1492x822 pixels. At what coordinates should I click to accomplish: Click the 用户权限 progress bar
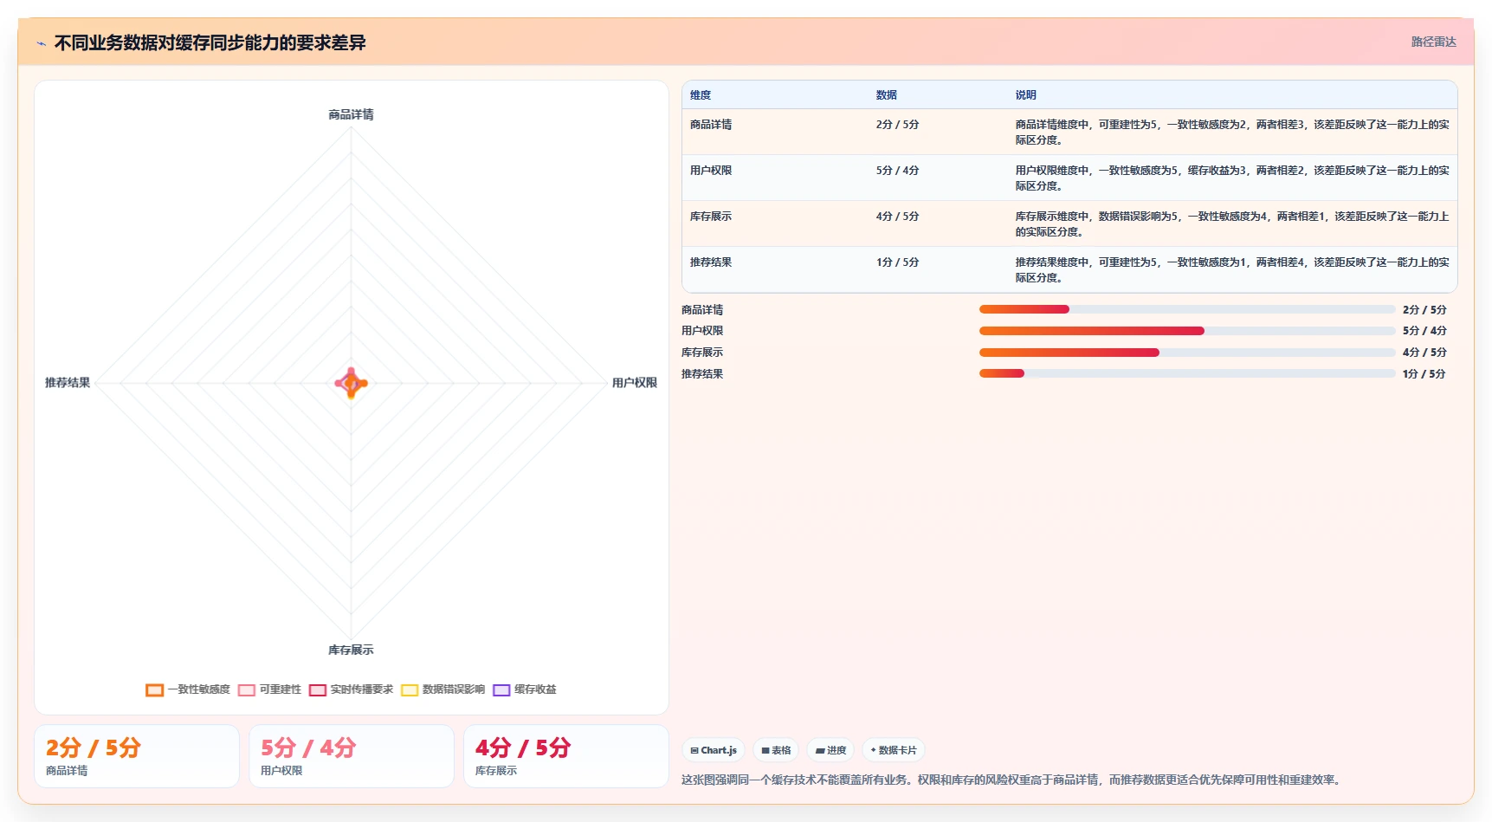click(x=1186, y=331)
